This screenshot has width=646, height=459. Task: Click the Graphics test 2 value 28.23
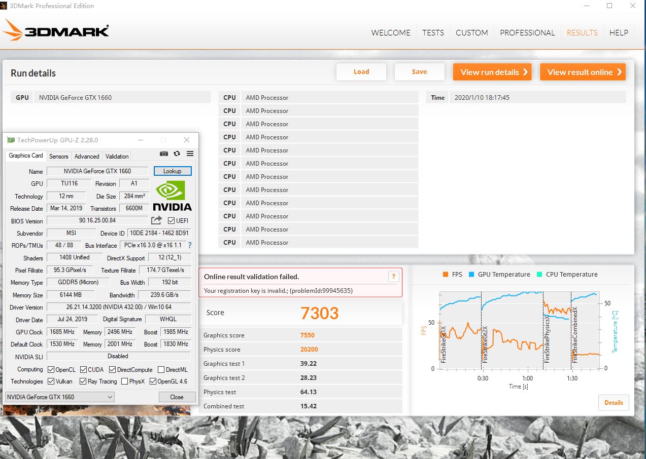pyautogui.click(x=309, y=378)
